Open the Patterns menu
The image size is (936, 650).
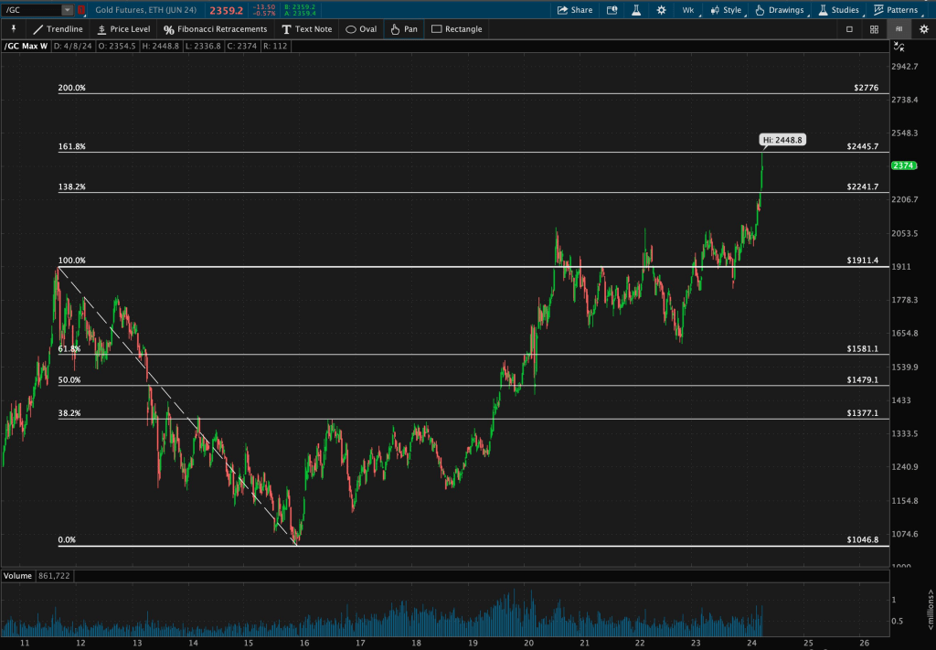click(899, 10)
